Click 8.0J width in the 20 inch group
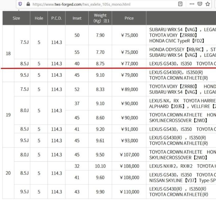Viewport: 216px width, 200px height. (x=24, y=155)
